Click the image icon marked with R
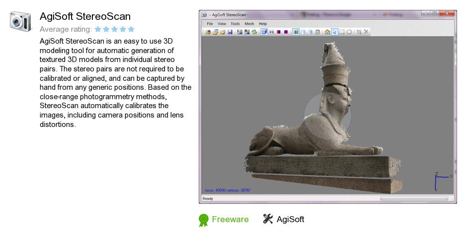Image resolution: width=467 pixels, height=242 pixels. pyautogui.click(x=247, y=32)
